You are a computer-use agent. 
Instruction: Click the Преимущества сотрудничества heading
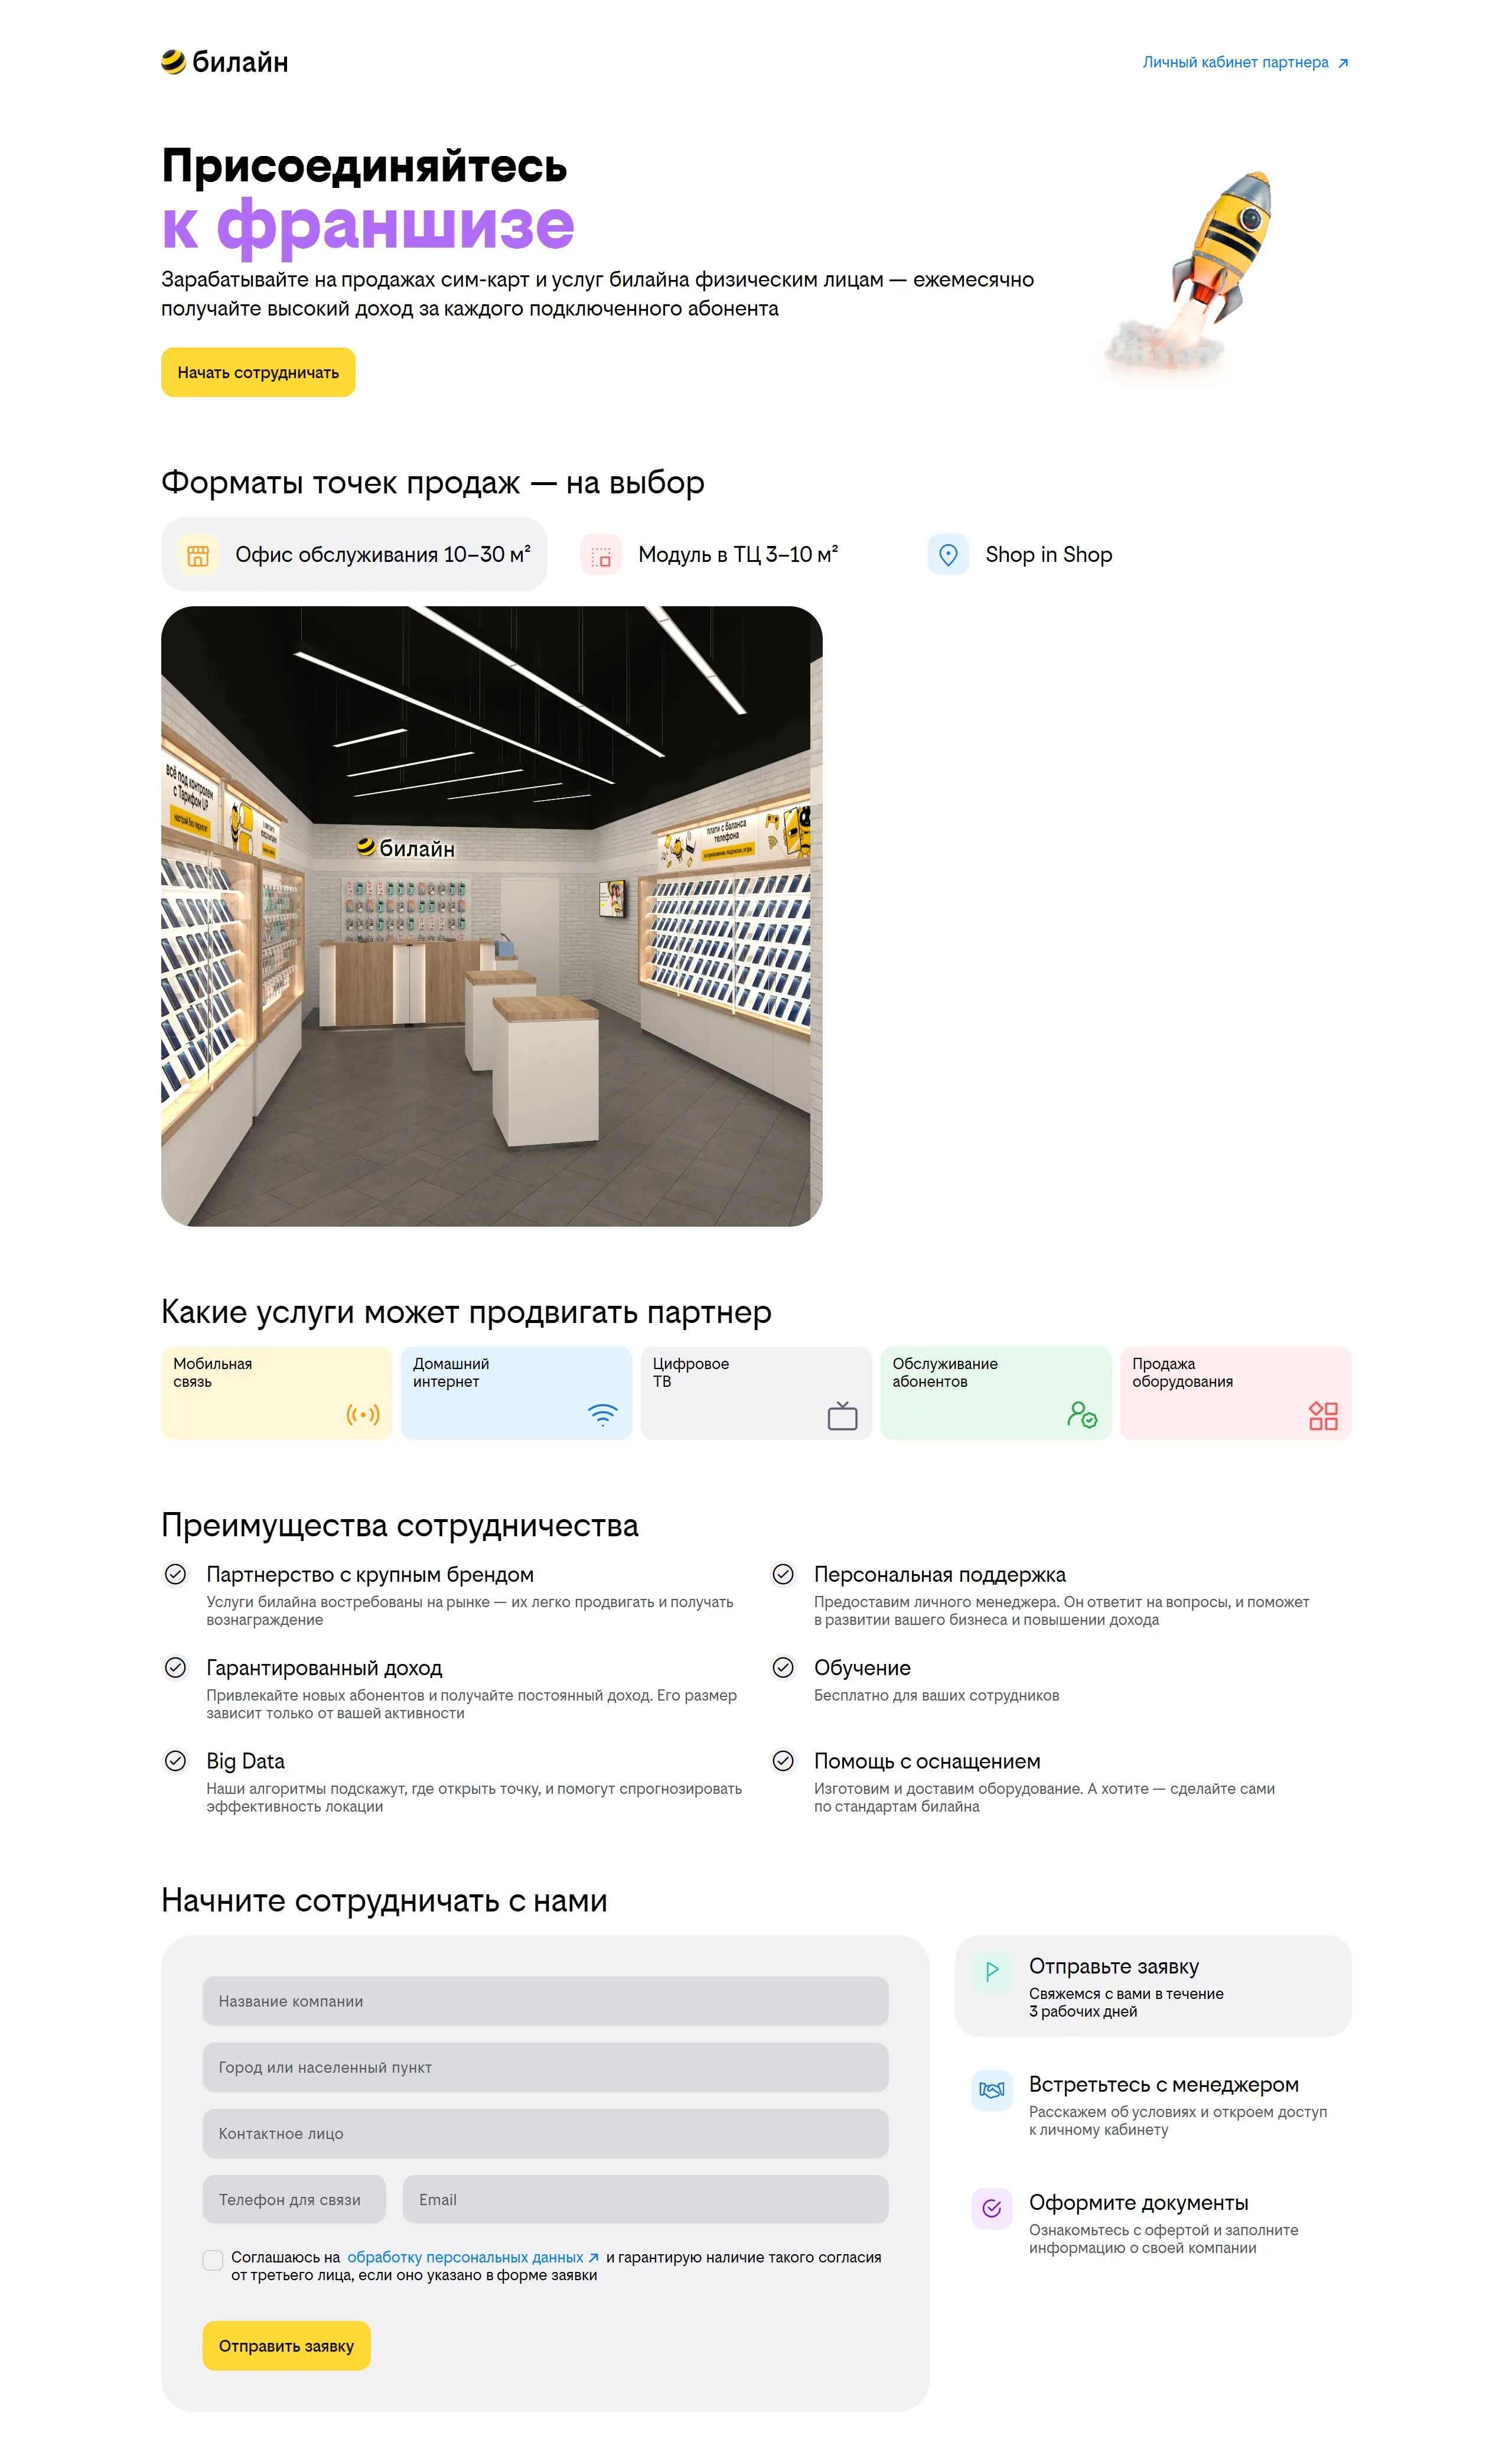coord(400,1526)
